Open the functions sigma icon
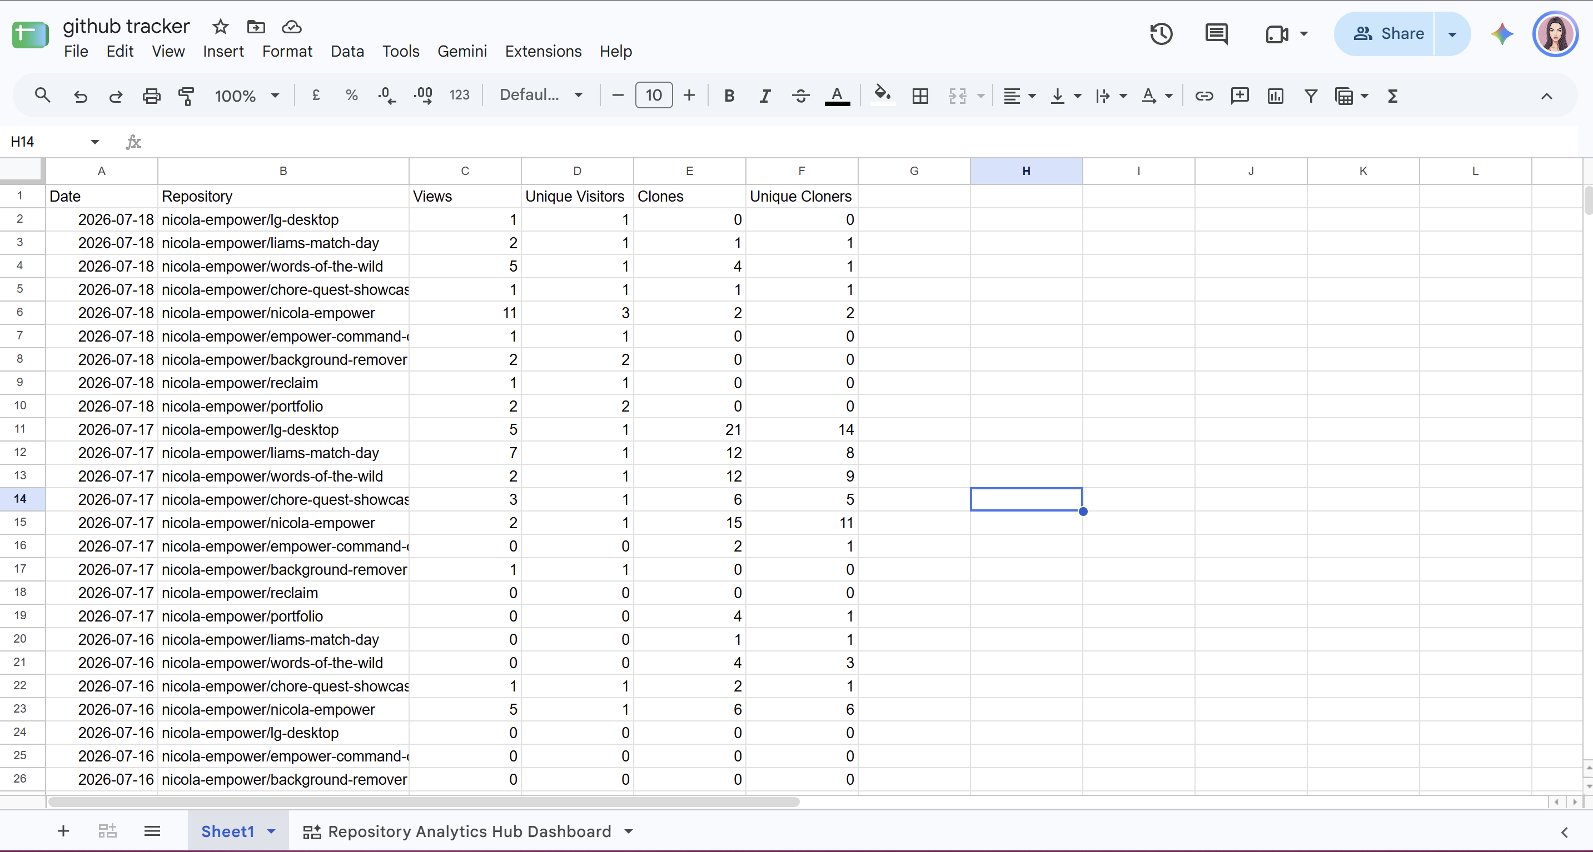The width and height of the screenshot is (1593, 852). [x=1393, y=96]
